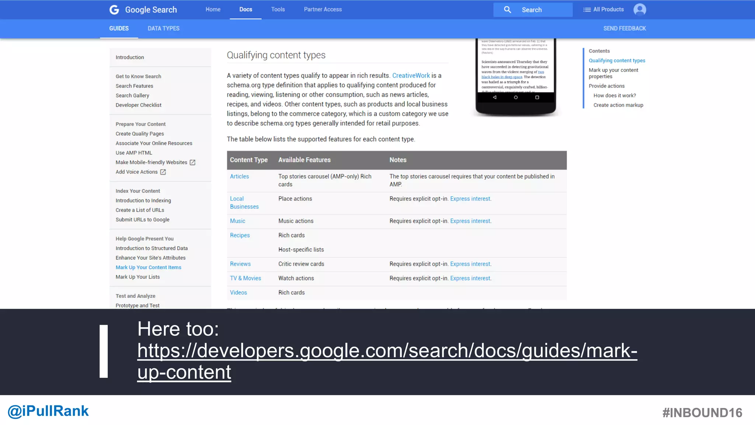Image resolution: width=755 pixels, height=425 pixels.
Task: Click Express interest in TV & Movies row
Action: (470, 279)
